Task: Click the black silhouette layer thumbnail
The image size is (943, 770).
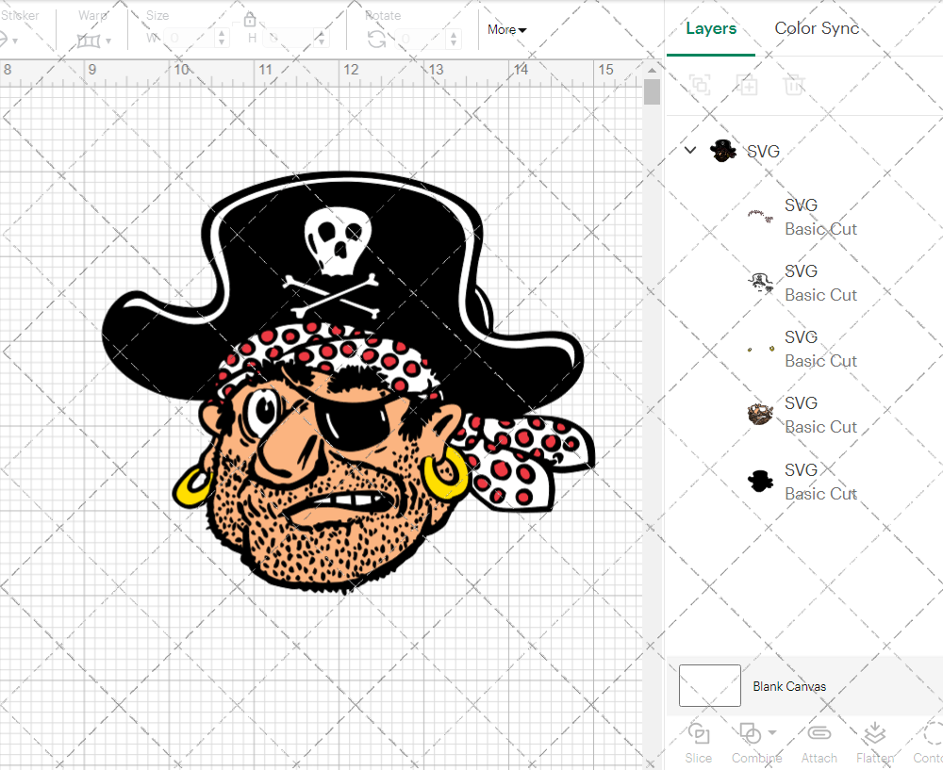Action: (760, 481)
